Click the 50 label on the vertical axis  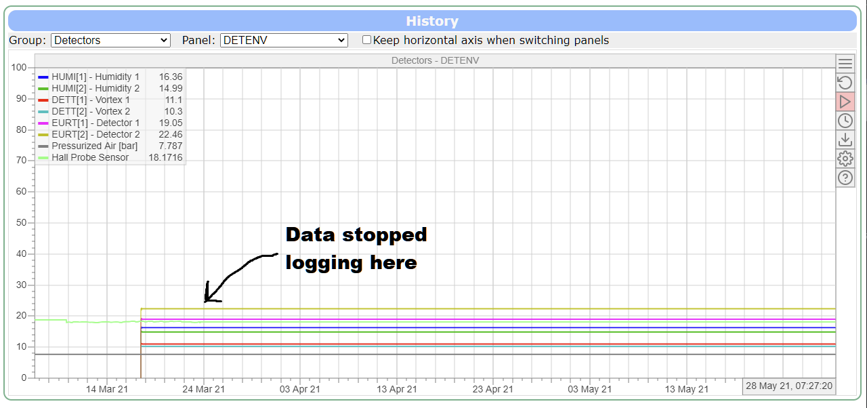point(21,222)
